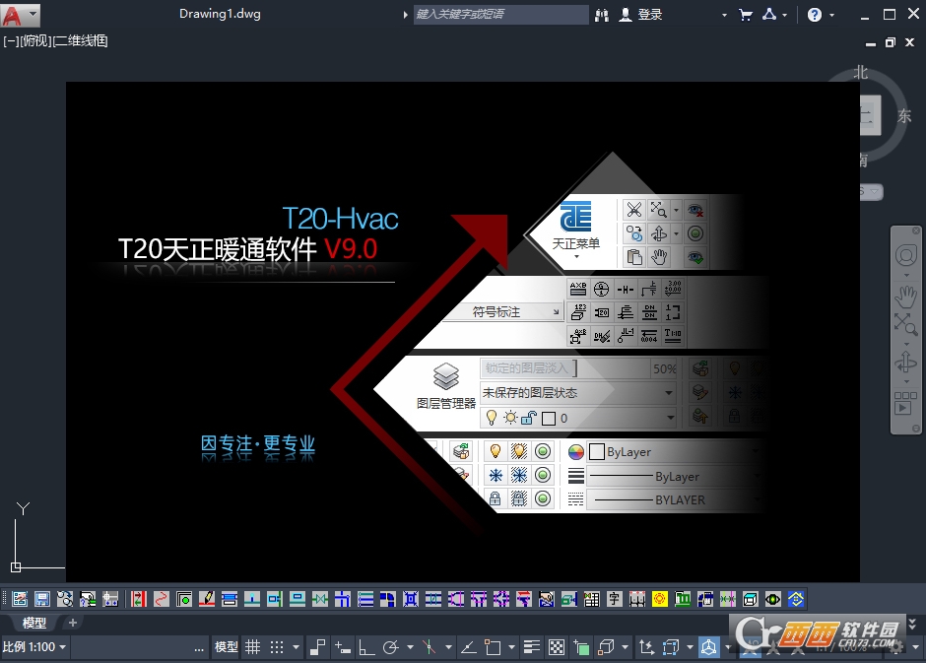The width and height of the screenshot is (926, 663).
Task: Click the red S-curve pipe icon
Action: pos(161,599)
